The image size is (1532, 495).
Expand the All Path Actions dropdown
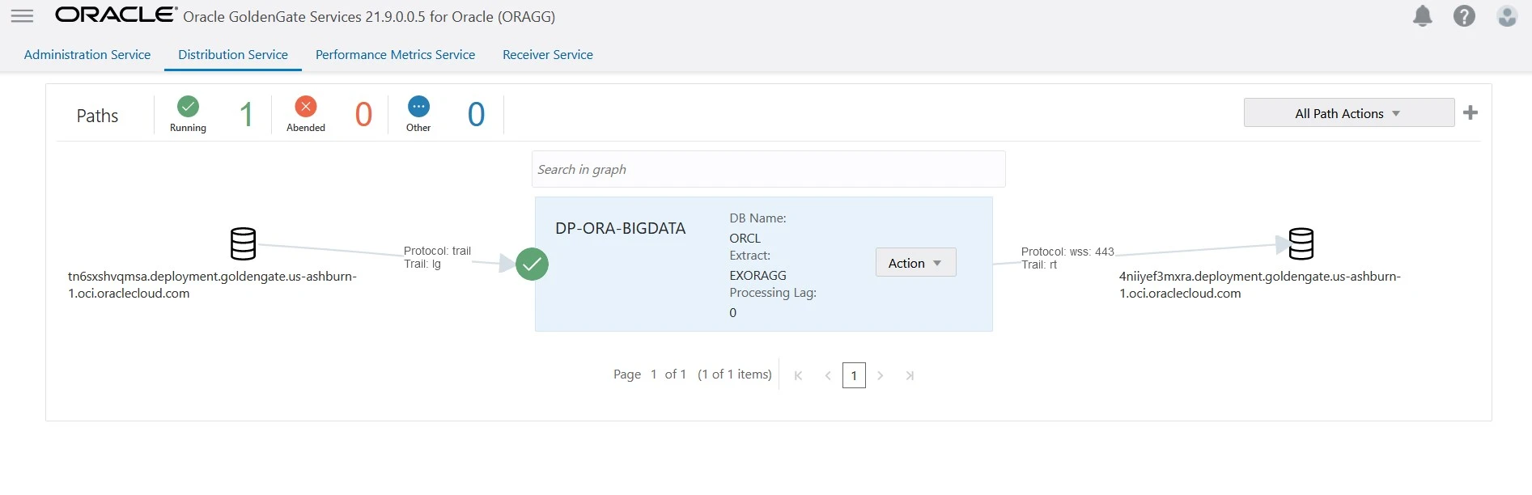tap(1348, 113)
